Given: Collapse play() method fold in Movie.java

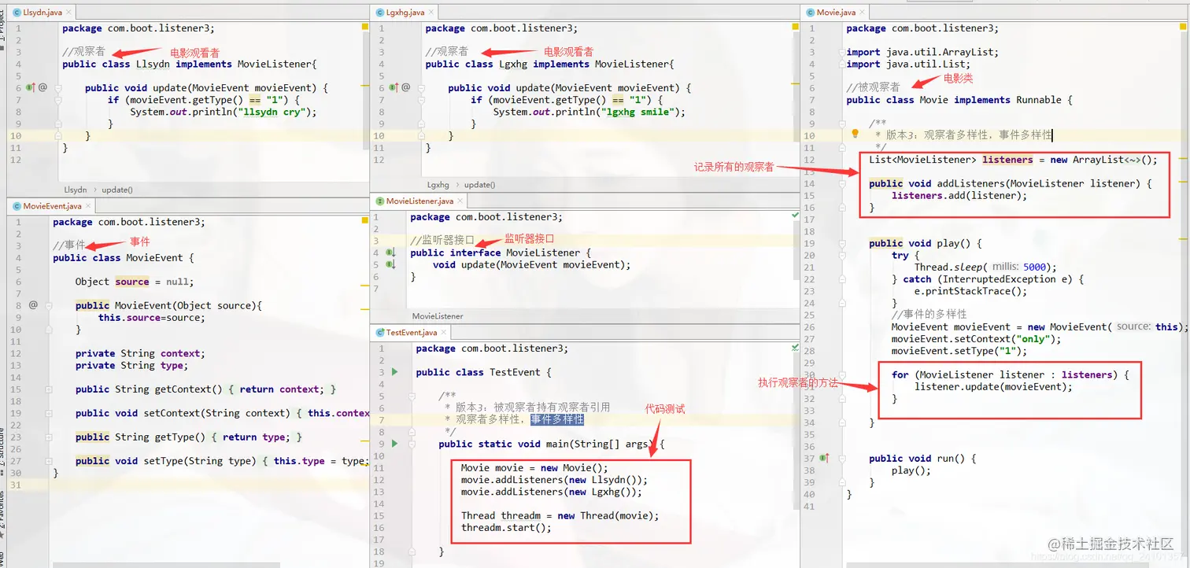Looking at the screenshot, I should click(842, 243).
